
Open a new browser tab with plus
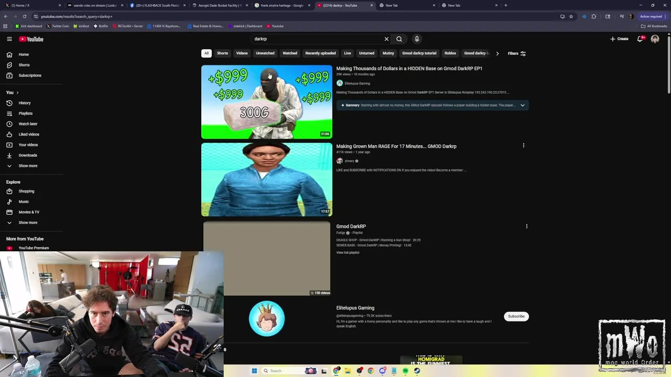pos(505,5)
